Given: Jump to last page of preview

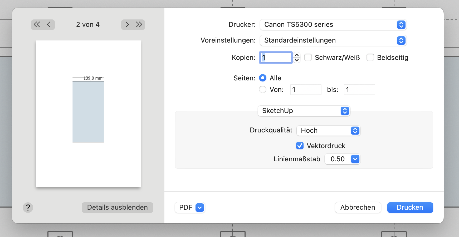Looking at the screenshot, I should pyautogui.click(x=139, y=25).
